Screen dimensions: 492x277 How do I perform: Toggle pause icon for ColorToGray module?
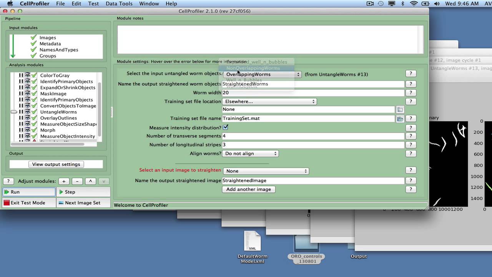point(21,75)
